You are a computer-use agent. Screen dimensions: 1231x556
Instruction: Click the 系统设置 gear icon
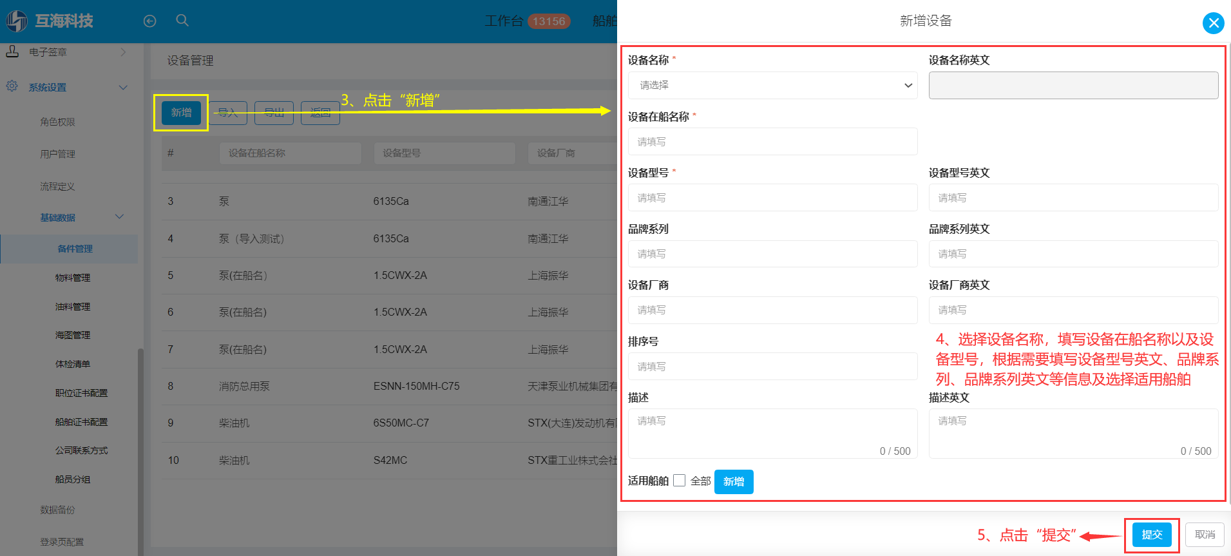coord(12,86)
